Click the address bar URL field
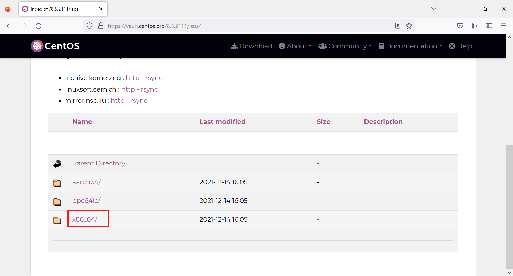Screen dimensions: 513x276 pyautogui.click(x=248, y=26)
